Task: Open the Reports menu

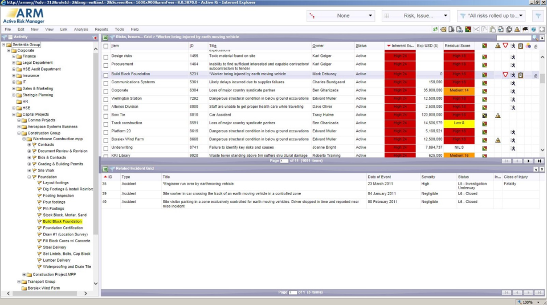Action: pyautogui.click(x=101, y=30)
